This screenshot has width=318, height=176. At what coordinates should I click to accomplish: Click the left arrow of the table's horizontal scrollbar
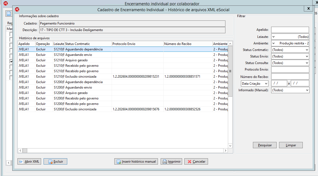(20, 150)
